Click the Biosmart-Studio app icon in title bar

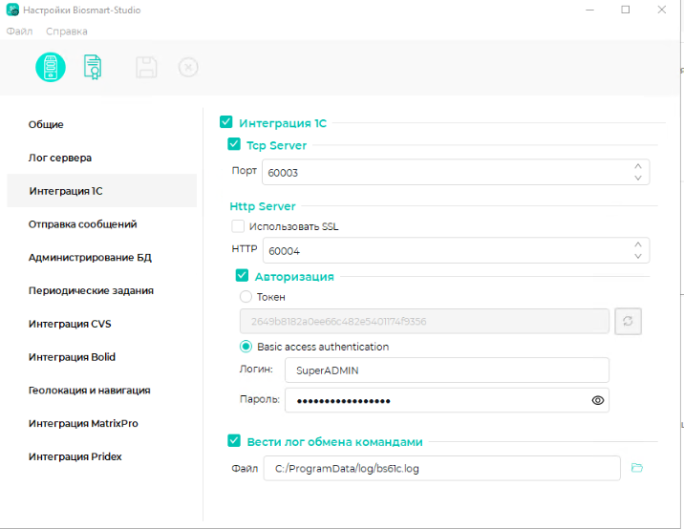[12, 11]
